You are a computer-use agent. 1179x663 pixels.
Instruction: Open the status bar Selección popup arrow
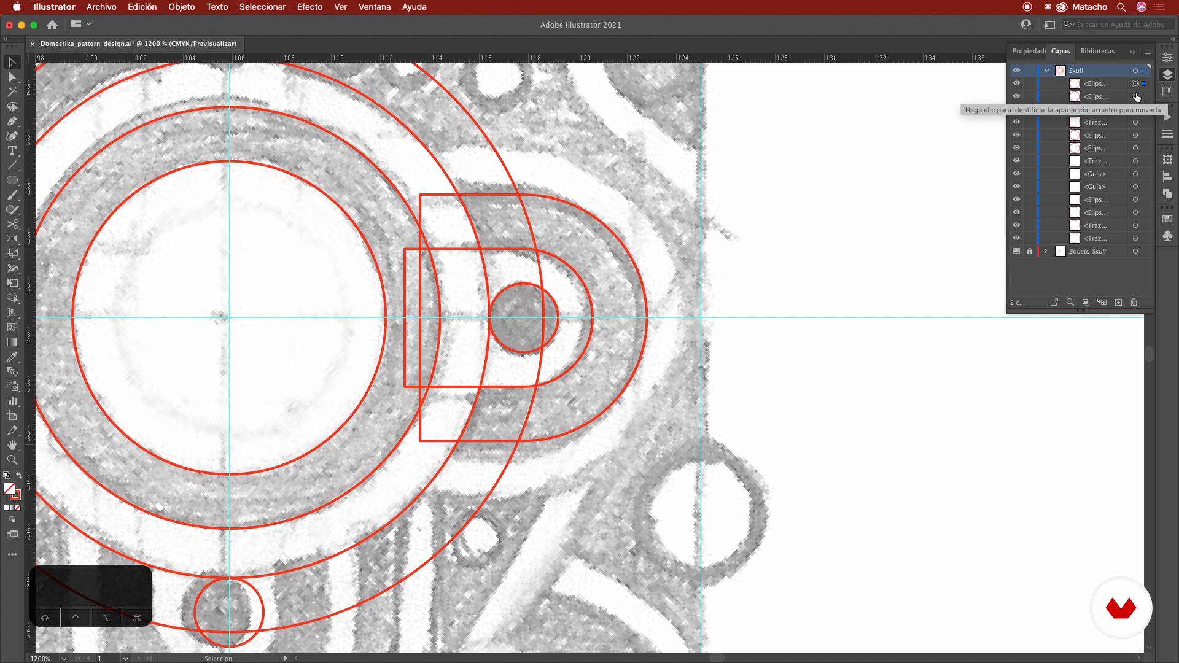point(286,658)
